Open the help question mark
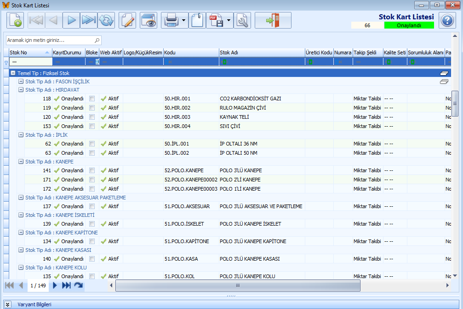 pyautogui.click(x=447, y=20)
